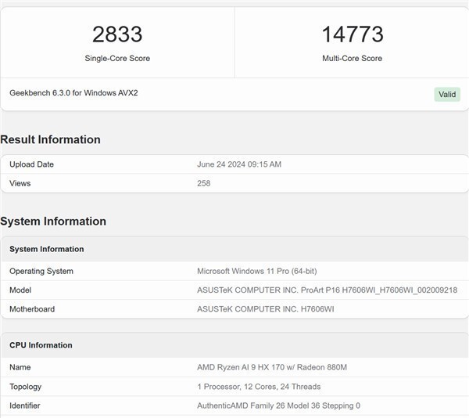The height and width of the screenshot is (418, 469).
Task: Click the multi-core score 14773
Action: tap(352, 34)
